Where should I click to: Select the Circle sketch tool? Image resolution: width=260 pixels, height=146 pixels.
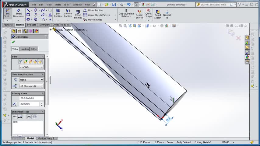(36, 10)
